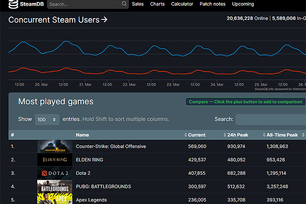Click the 20,636,228 Online figure
Viewport: 306px width, 204px height.
(x=247, y=18)
